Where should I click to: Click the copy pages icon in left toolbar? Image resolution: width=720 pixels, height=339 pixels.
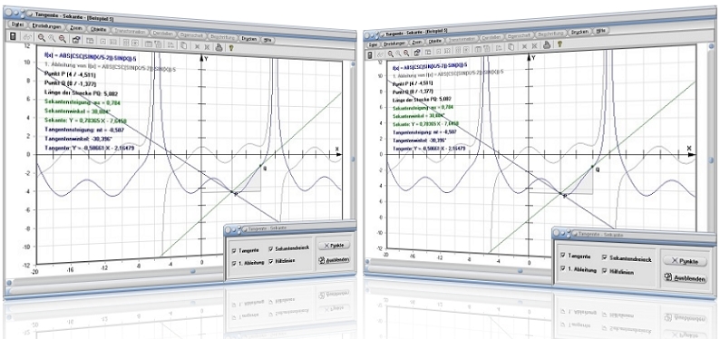pyautogui.click(x=183, y=44)
